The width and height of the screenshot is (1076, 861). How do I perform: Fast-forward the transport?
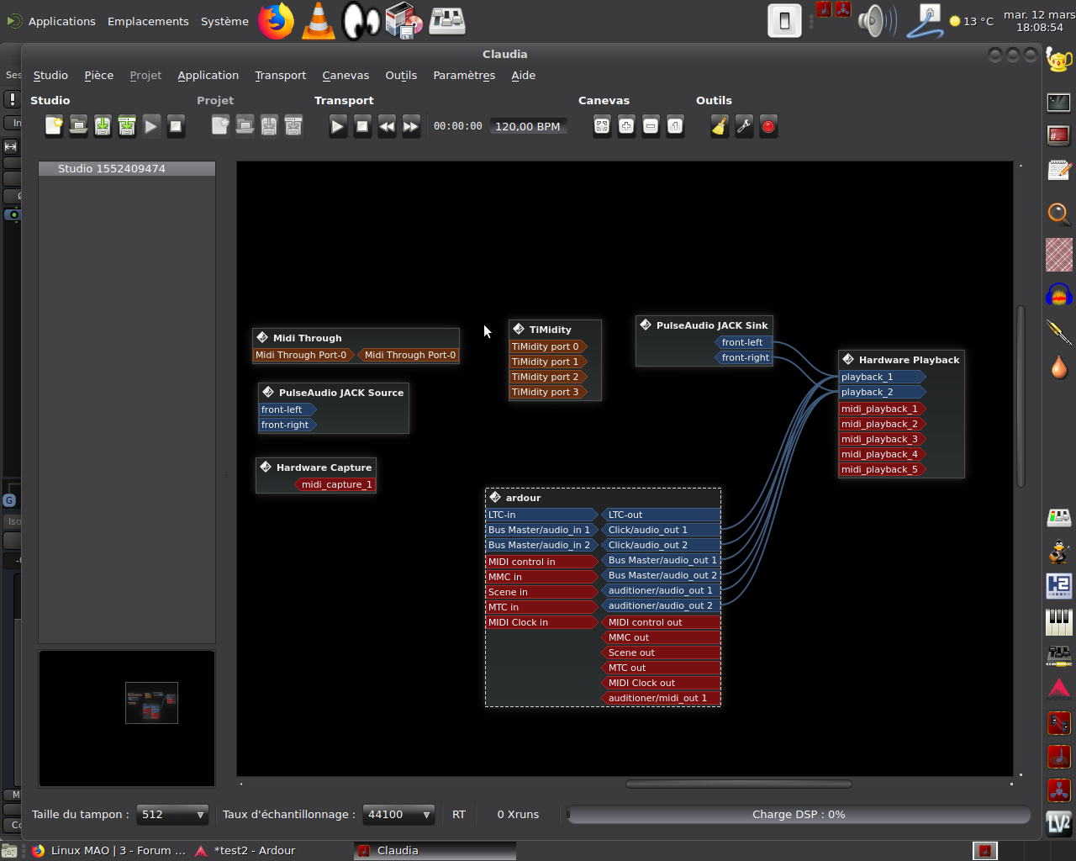click(411, 126)
